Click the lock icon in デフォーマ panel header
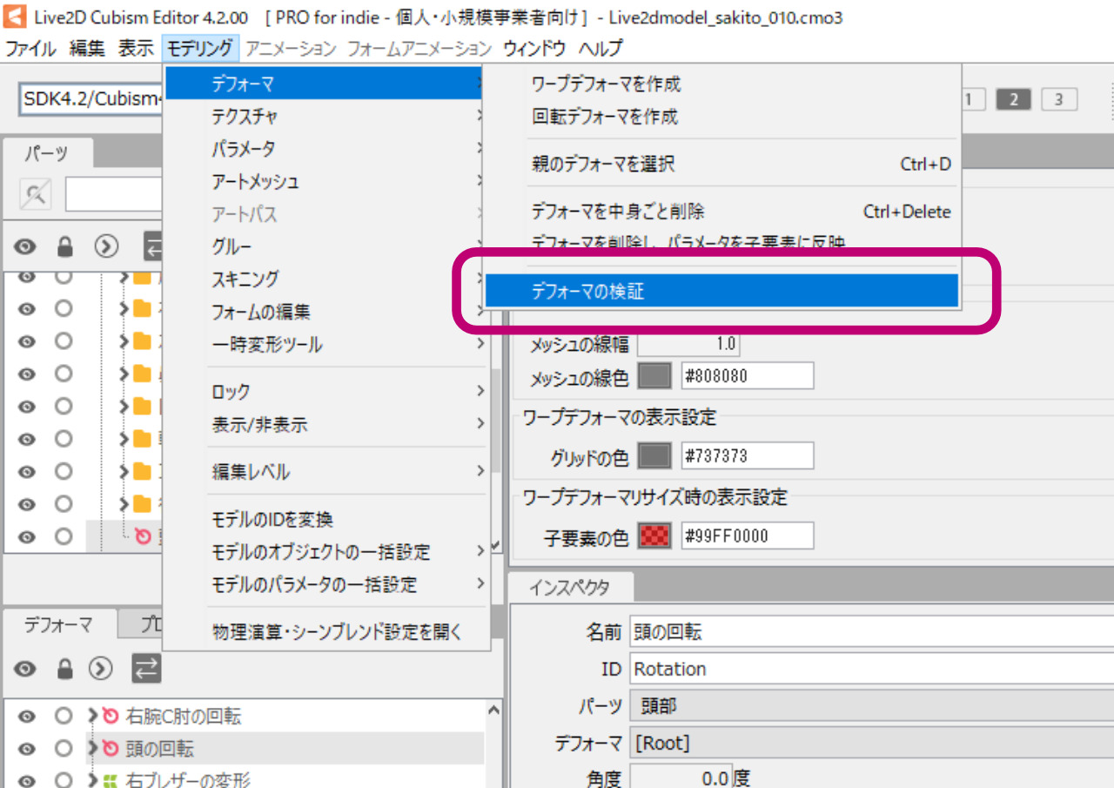This screenshot has height=788, width=1114. 64,669
